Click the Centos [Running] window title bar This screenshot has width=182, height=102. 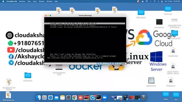point(85,16)
